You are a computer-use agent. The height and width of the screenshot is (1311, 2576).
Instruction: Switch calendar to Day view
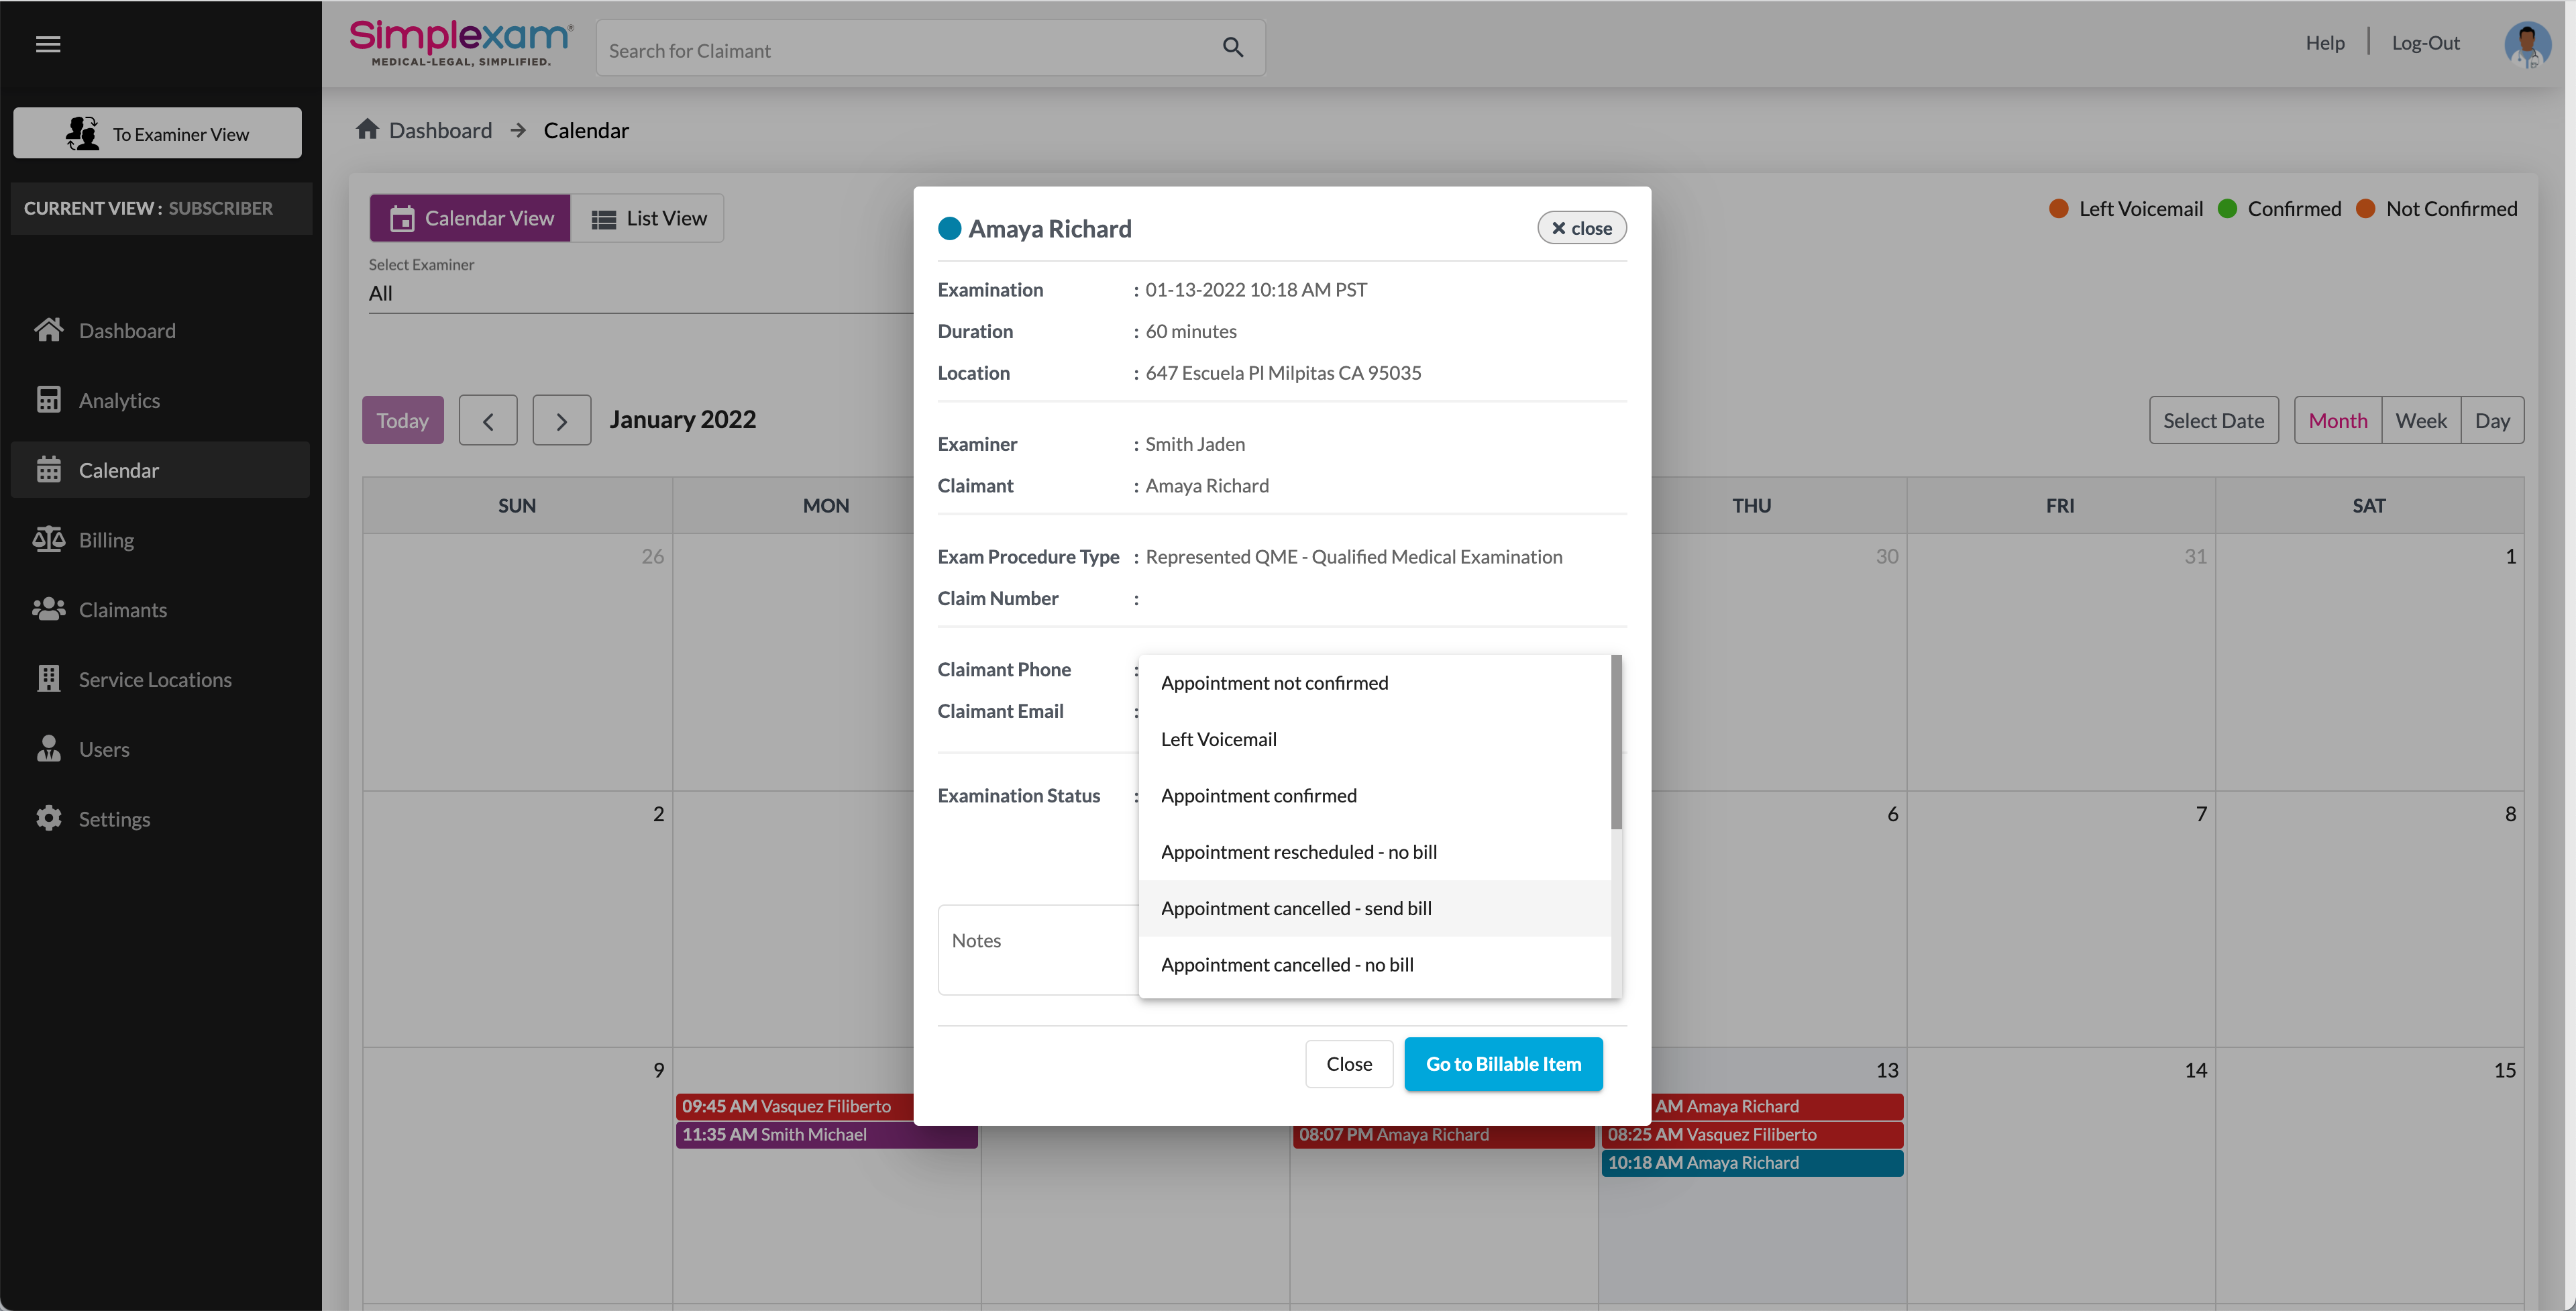[x=2491, y=421]
